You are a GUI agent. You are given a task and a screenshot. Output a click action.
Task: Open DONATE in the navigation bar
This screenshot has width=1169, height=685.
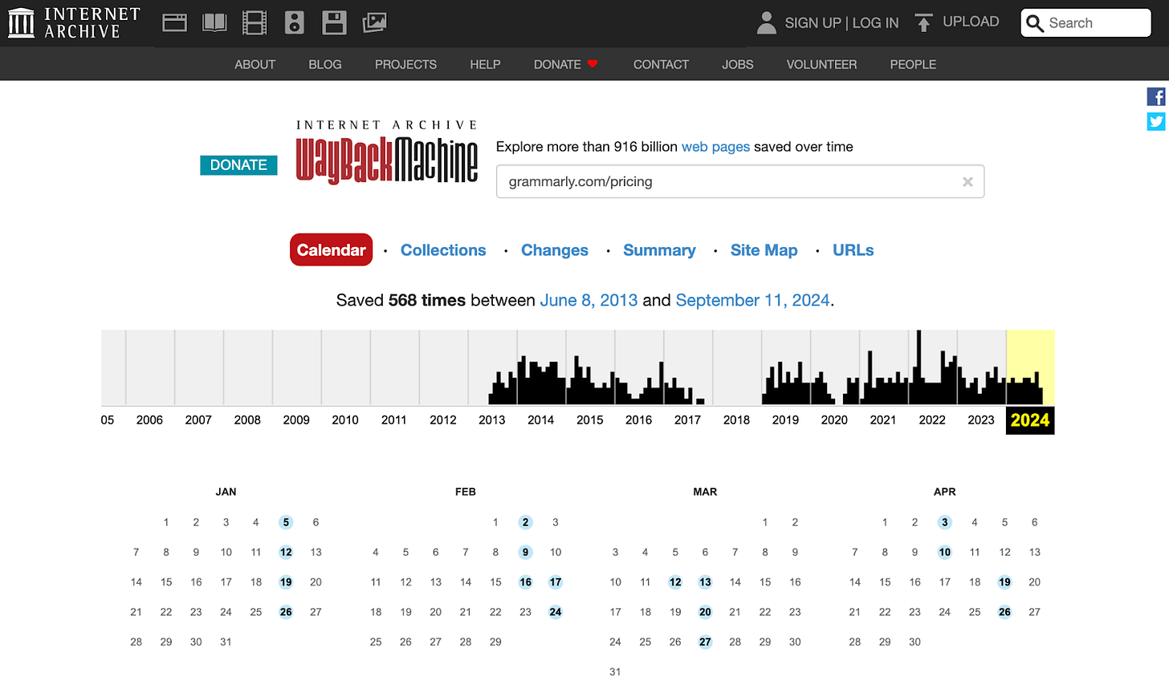coord(565,64)
